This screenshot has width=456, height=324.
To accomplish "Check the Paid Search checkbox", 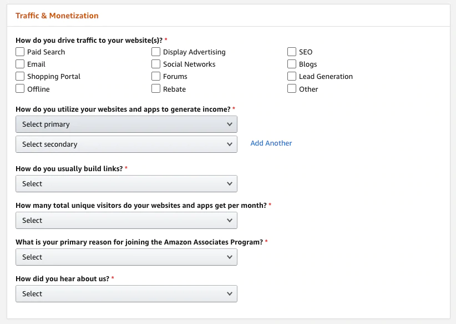I will pos(20,52).
